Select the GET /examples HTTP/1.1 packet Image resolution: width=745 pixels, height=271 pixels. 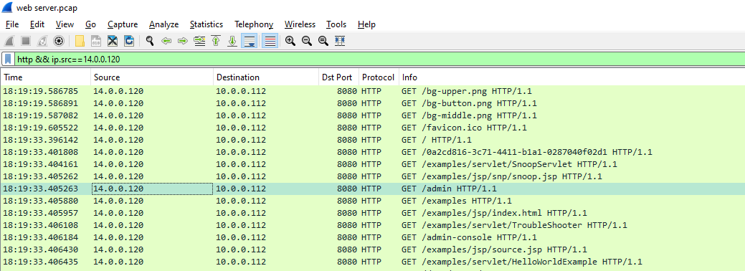(x=373, y=201)
